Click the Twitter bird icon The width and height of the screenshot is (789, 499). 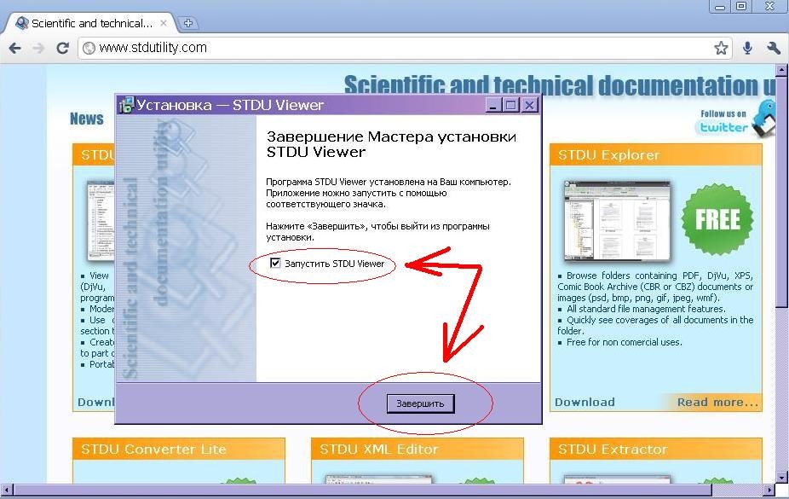click(765, 117)
